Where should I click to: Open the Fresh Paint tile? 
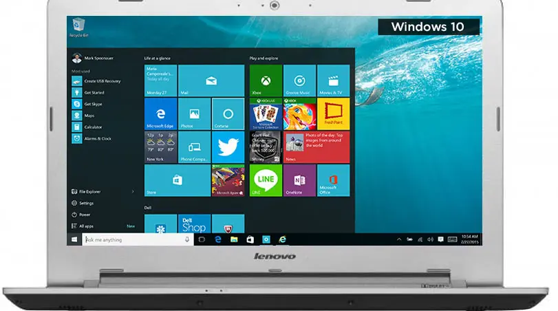coord(334,114)
